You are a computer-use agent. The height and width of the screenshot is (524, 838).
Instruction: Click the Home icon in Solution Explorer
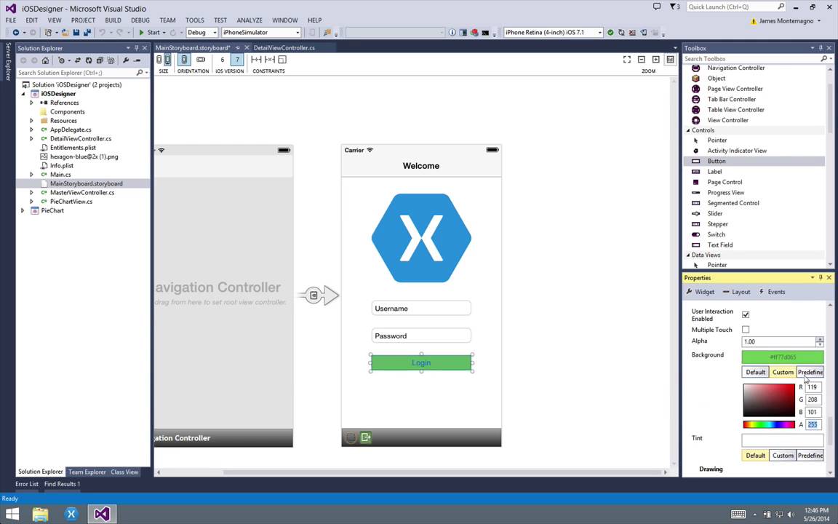pos(45,60)
